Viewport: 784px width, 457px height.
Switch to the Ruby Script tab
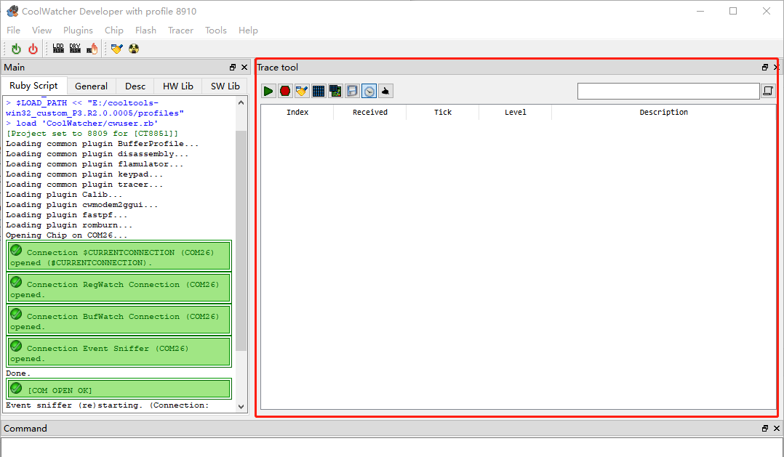click(33, 86)
